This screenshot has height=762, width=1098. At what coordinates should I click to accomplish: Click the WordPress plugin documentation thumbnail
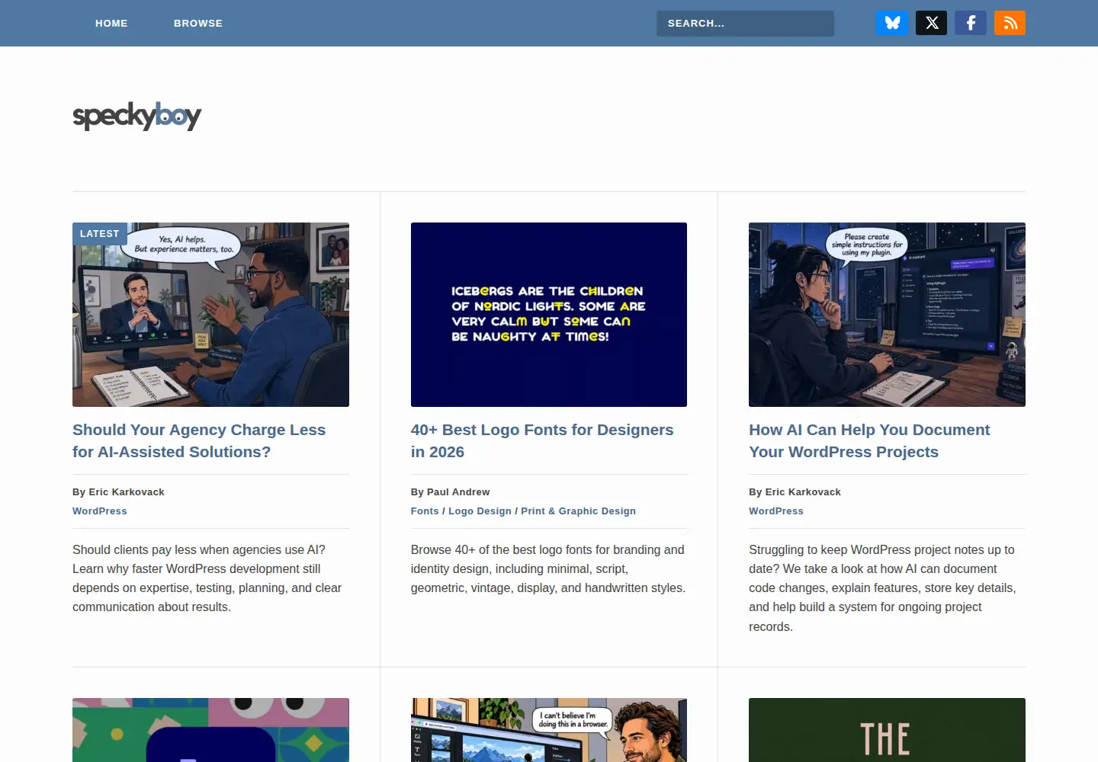887,315
